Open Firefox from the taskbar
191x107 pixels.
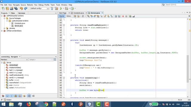29,104
